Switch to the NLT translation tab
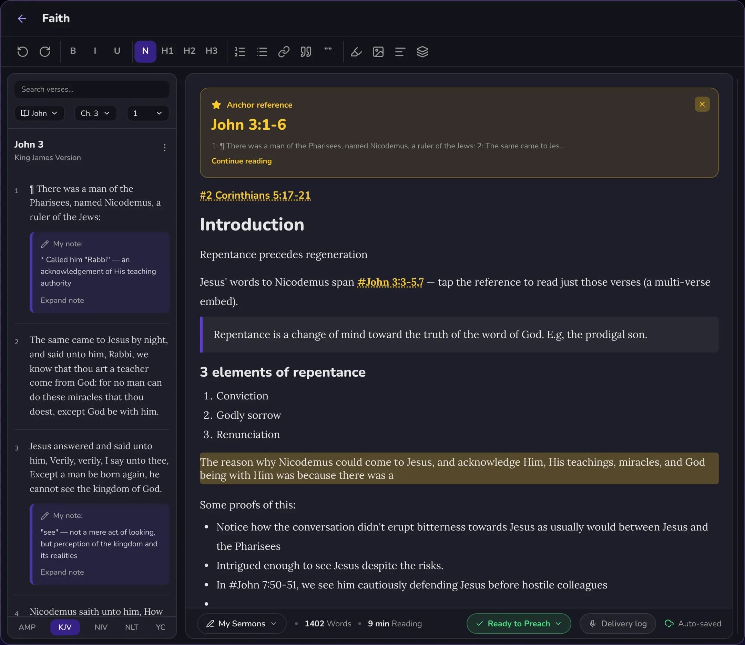 click(132, 627)
